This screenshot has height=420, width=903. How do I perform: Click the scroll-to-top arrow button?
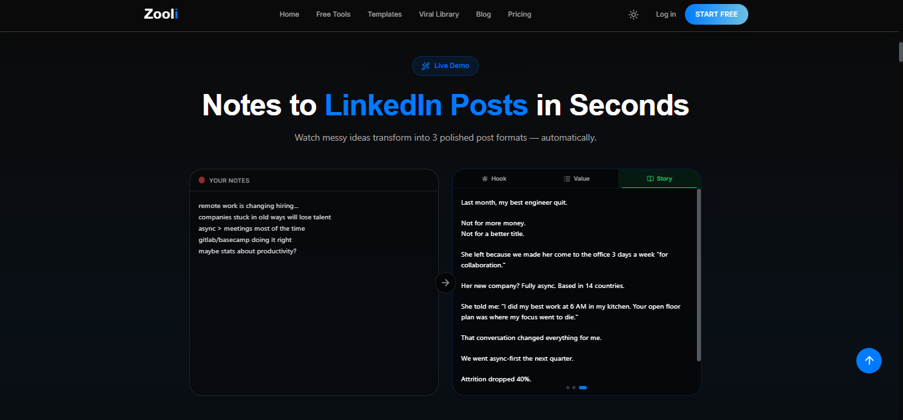tap(869, 361)
